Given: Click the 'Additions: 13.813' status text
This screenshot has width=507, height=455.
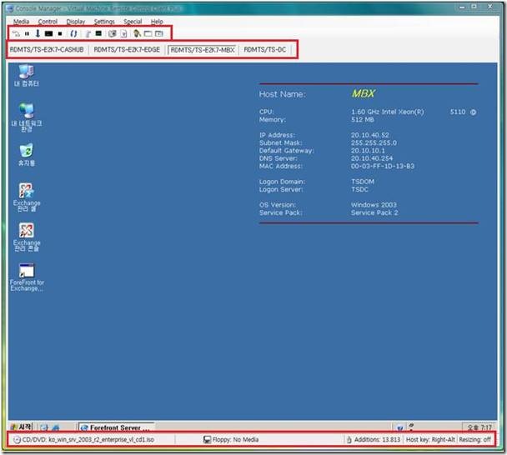Looking at the screenshot, I should click(x=377, y=439).
